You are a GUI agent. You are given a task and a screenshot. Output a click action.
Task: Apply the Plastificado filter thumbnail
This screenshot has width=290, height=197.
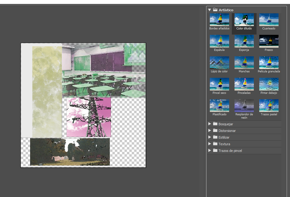pyautogui.click(x=219, y=106)
